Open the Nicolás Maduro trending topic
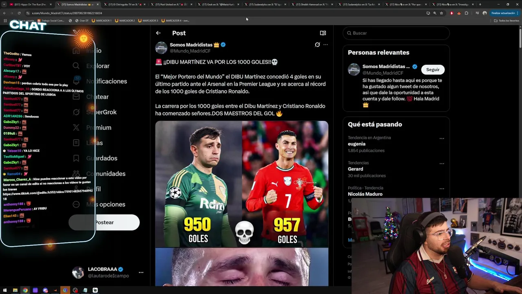522x294 pixels. coord(365,194)
